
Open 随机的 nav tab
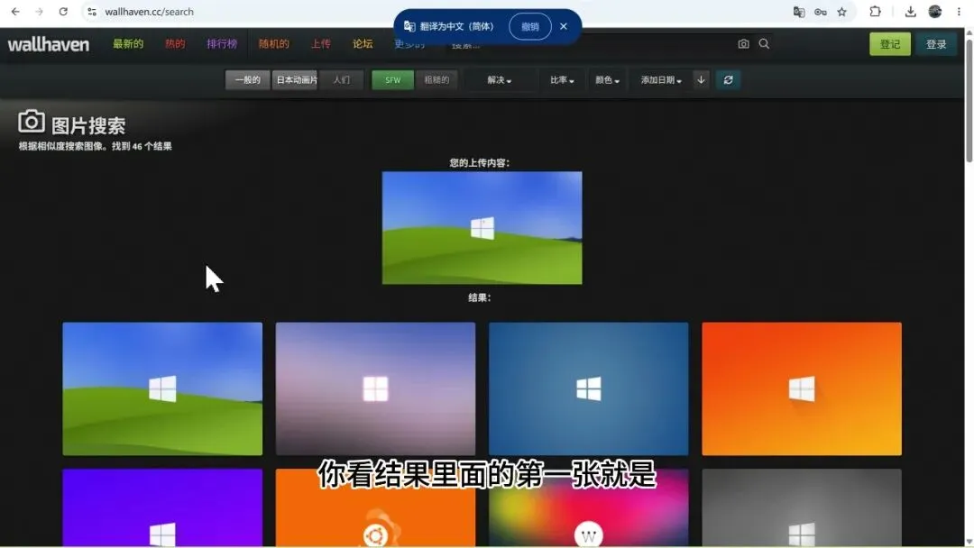tap(274, 43)
